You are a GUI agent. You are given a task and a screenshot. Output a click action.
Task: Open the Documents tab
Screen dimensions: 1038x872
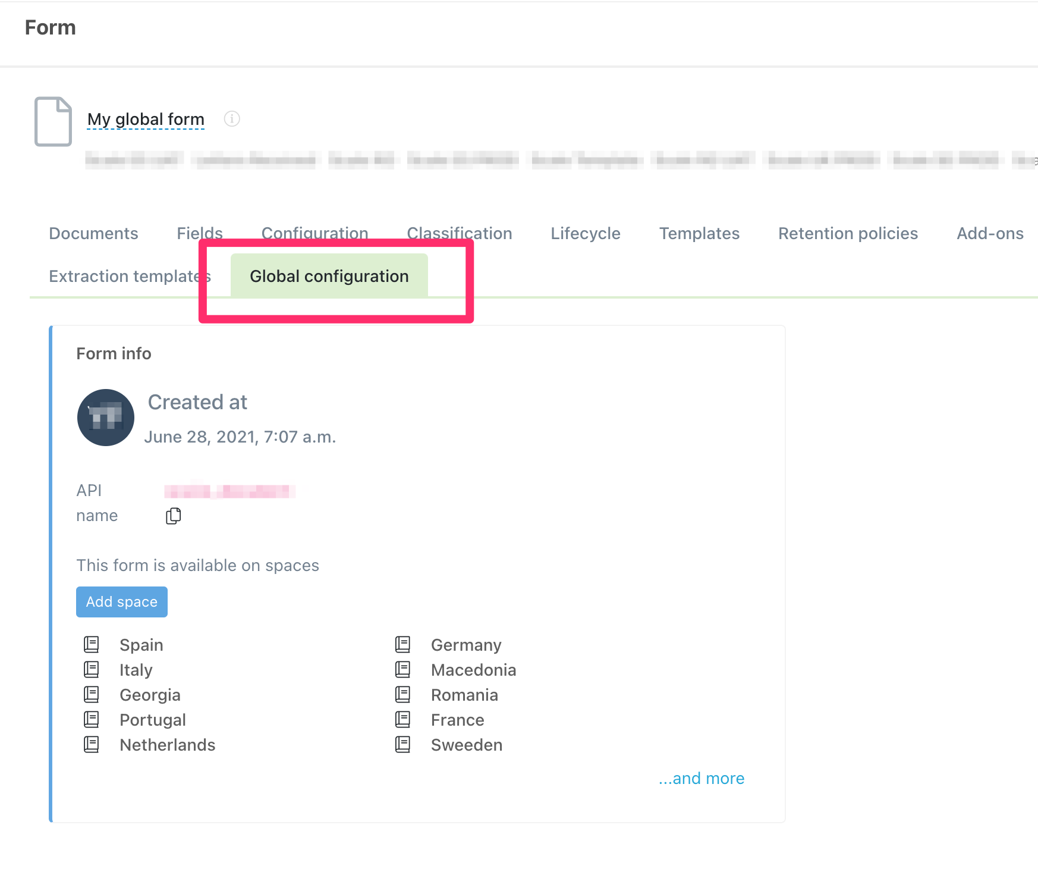[93, 233]
